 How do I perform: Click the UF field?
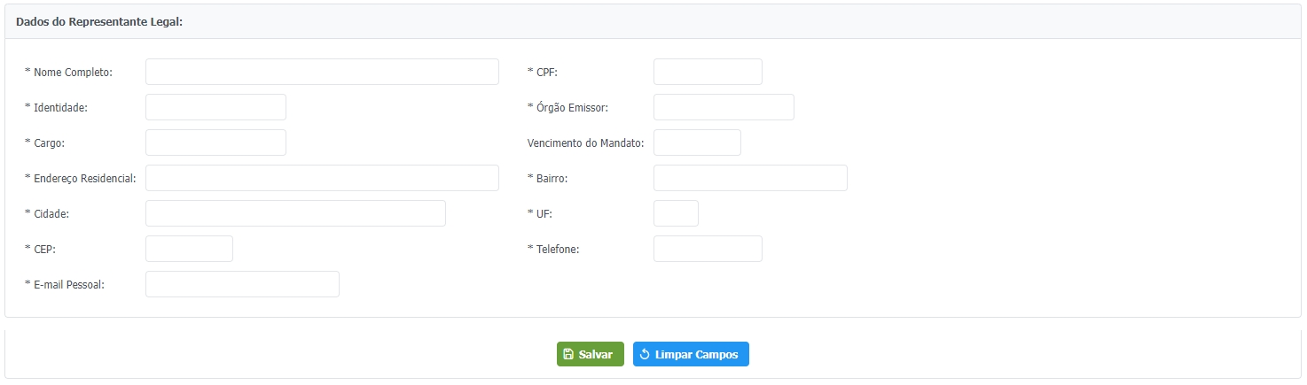pyautogui.click(x=676, y=213)
